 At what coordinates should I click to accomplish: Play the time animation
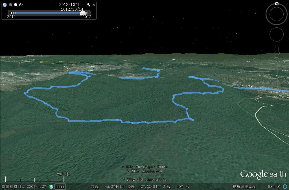[x=21, y=5]
